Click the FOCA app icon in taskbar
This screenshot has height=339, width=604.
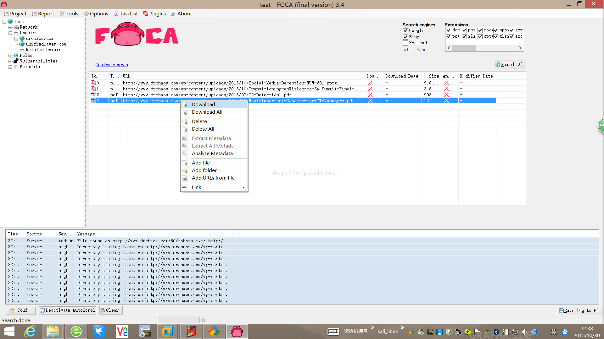click(x=237, y=331)
